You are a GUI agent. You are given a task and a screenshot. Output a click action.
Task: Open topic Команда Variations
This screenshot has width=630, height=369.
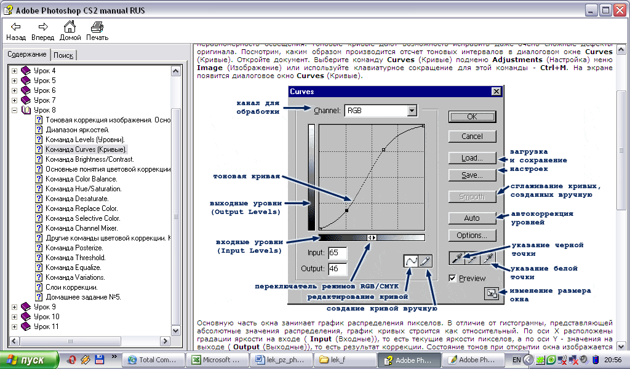pos(75,277)
